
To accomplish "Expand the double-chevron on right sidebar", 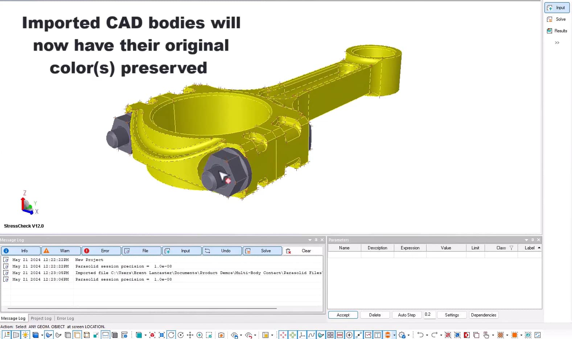I will pyautogui.click(x=557, y=43).
